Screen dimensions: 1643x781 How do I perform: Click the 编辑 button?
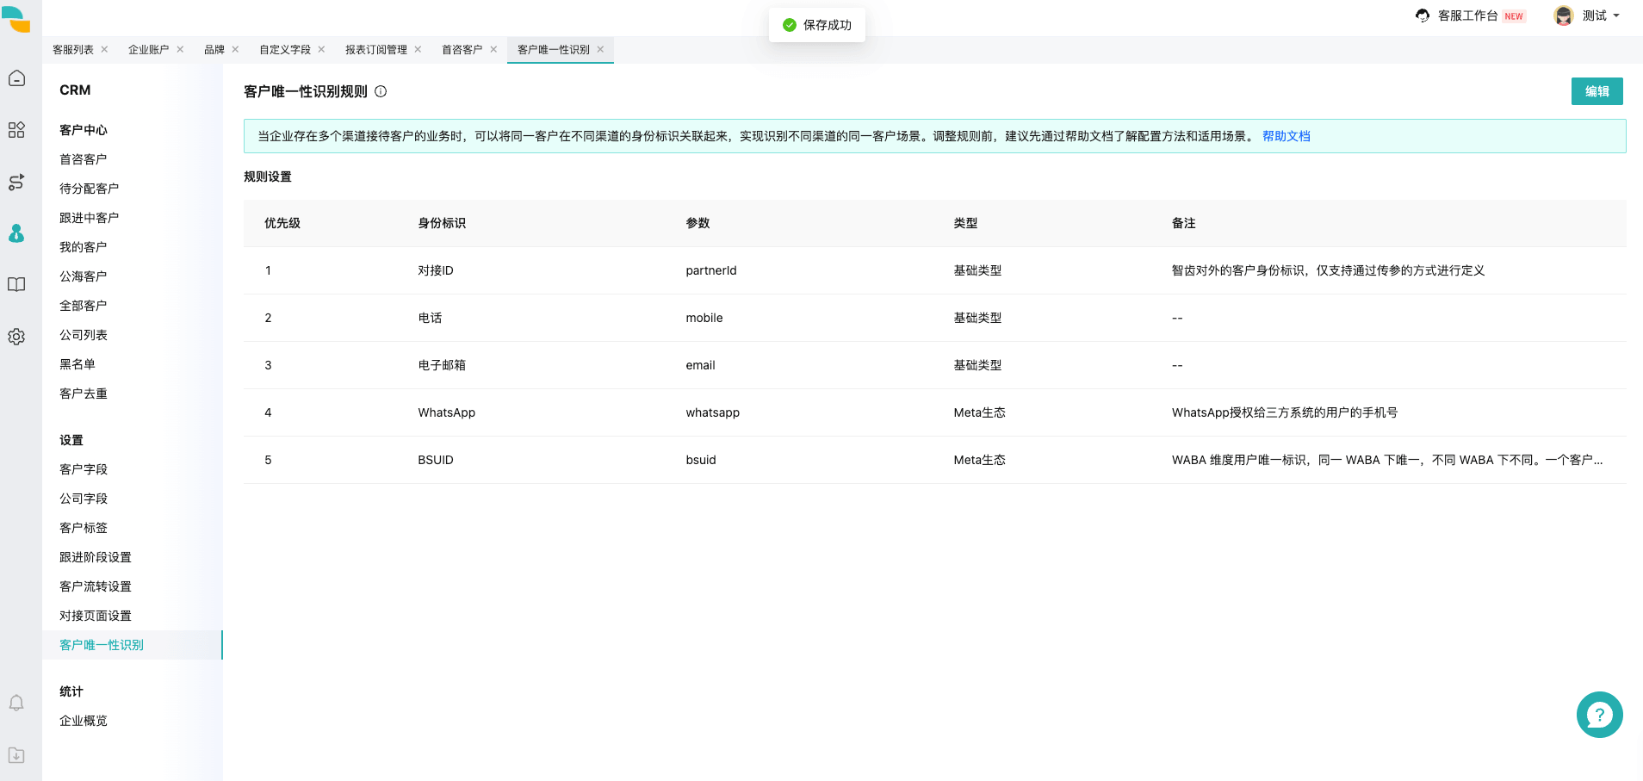tap(1596, 91)
